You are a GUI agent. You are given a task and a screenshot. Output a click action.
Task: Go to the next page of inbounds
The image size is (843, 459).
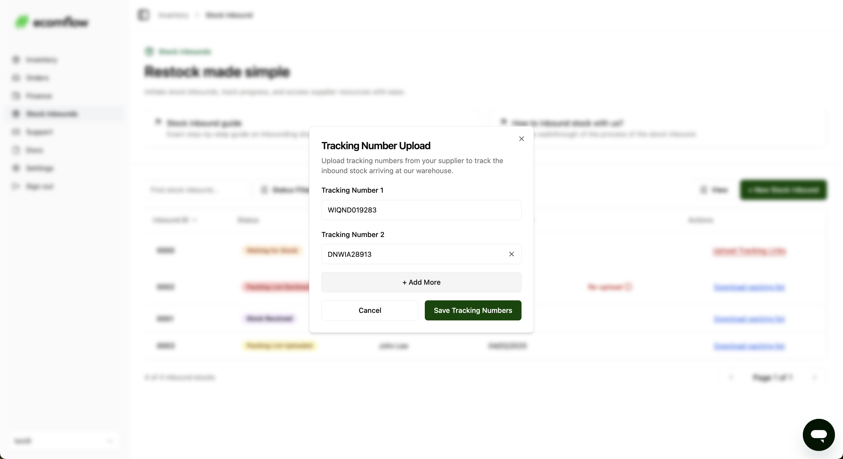tap(815, 378)
